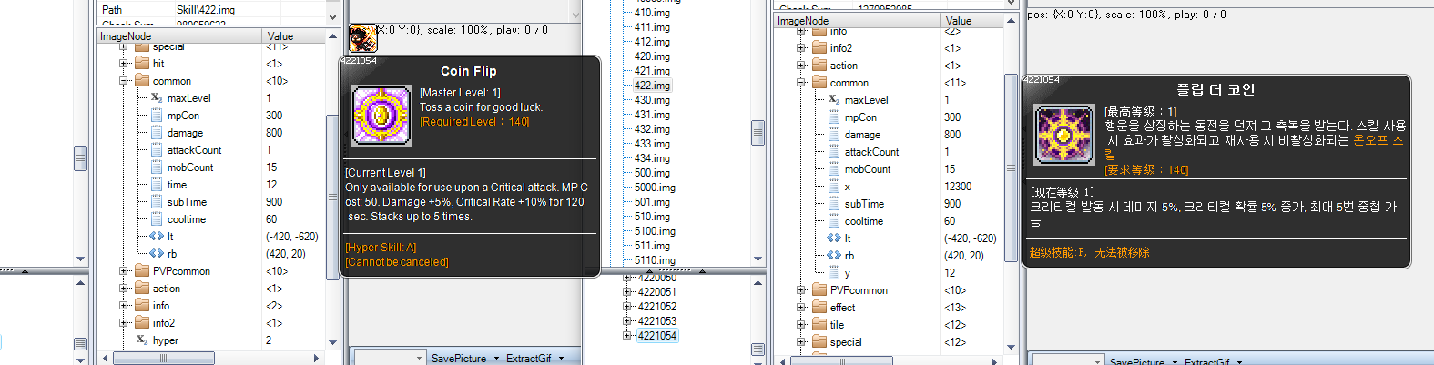1434x365 pixels.
Task: Select the maxLevel node icon in left tree
Action: tap(157, 98)
